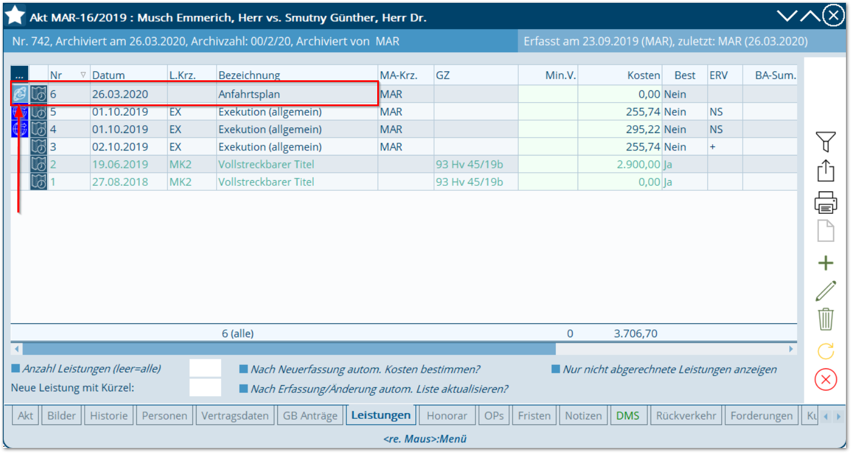Image resolution: width=851 pixels, height=453 pixels.
Task: Add a new Leistung with the plus icon
Action: pos(826,263)
